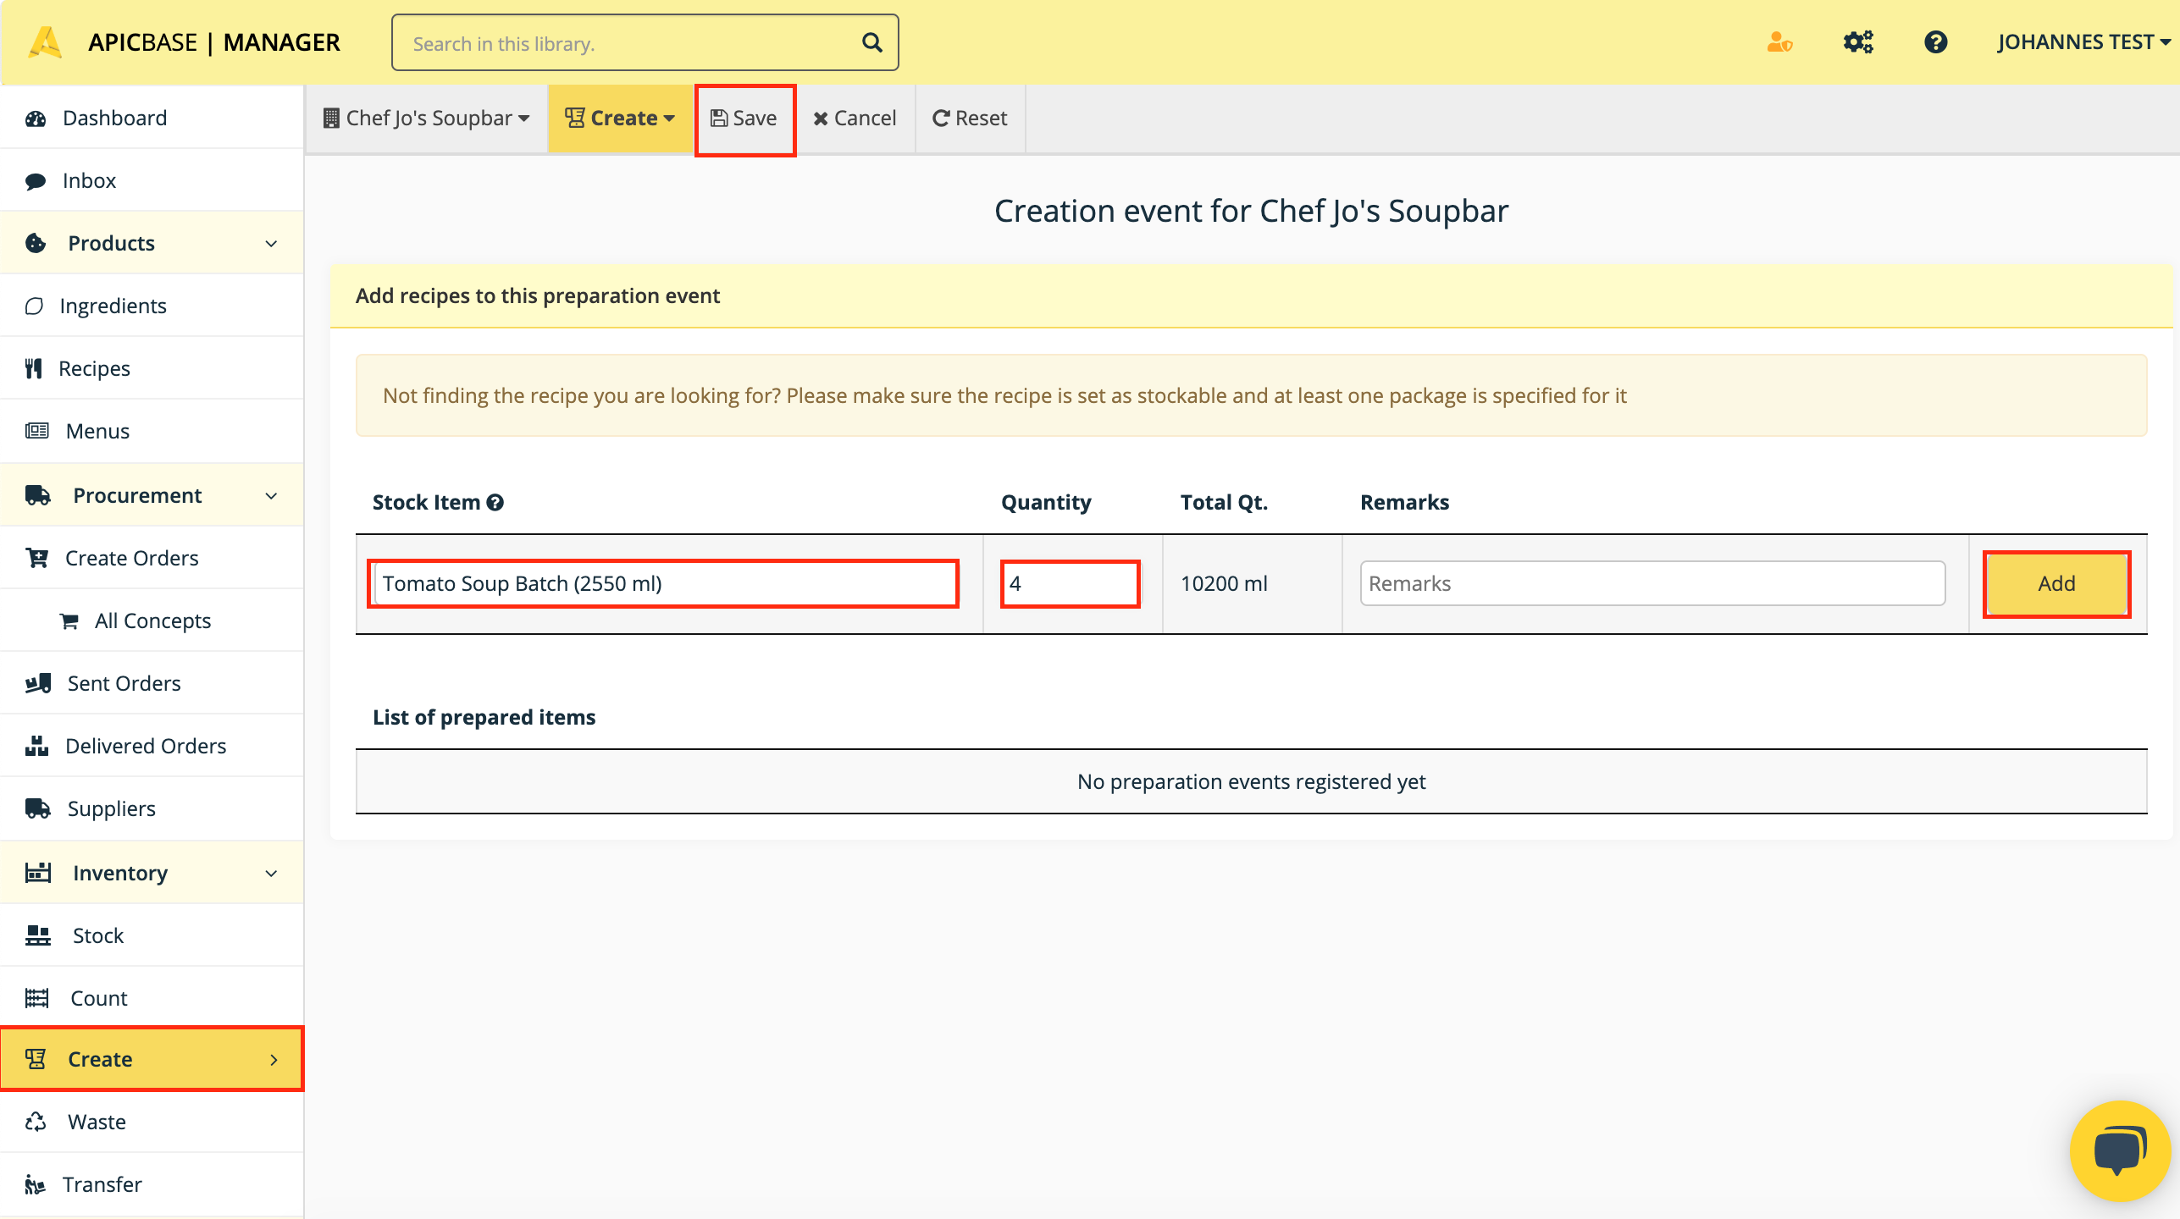Click the Sent Orders dolly icon
The height and width of the screenshot is (1219, 2180).
(38, 684)
